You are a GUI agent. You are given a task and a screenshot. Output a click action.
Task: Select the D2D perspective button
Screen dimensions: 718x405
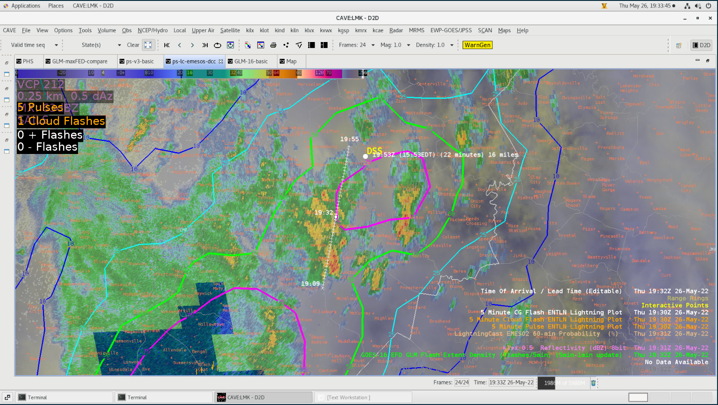click(x=701, y=45)
